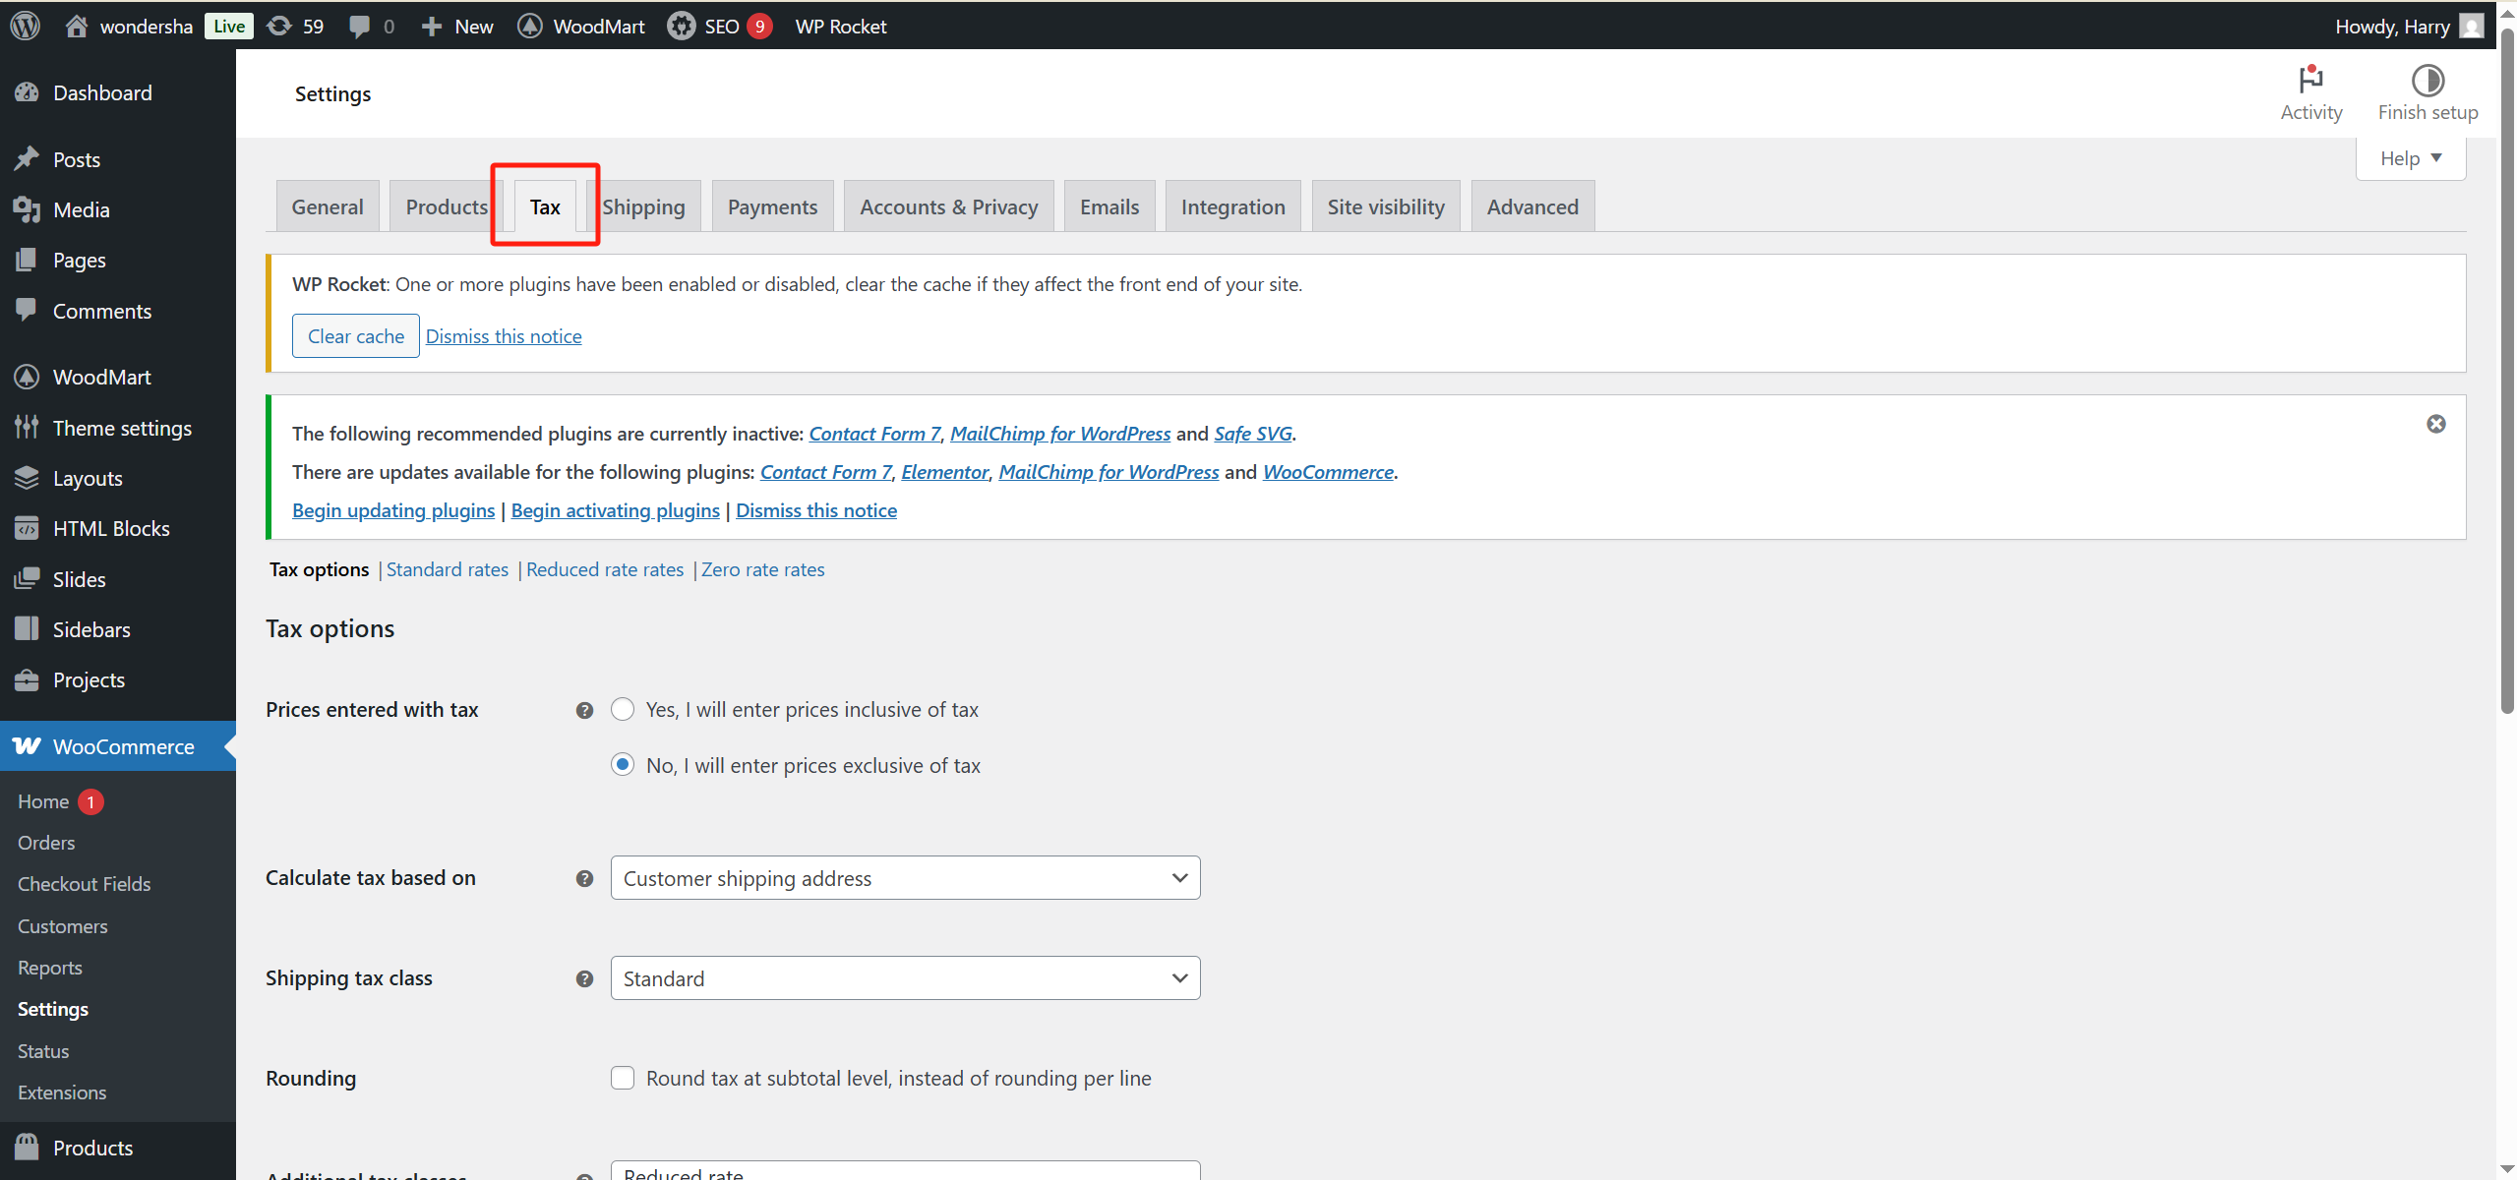Open the Finish setup icon

tap(2427, 83)
